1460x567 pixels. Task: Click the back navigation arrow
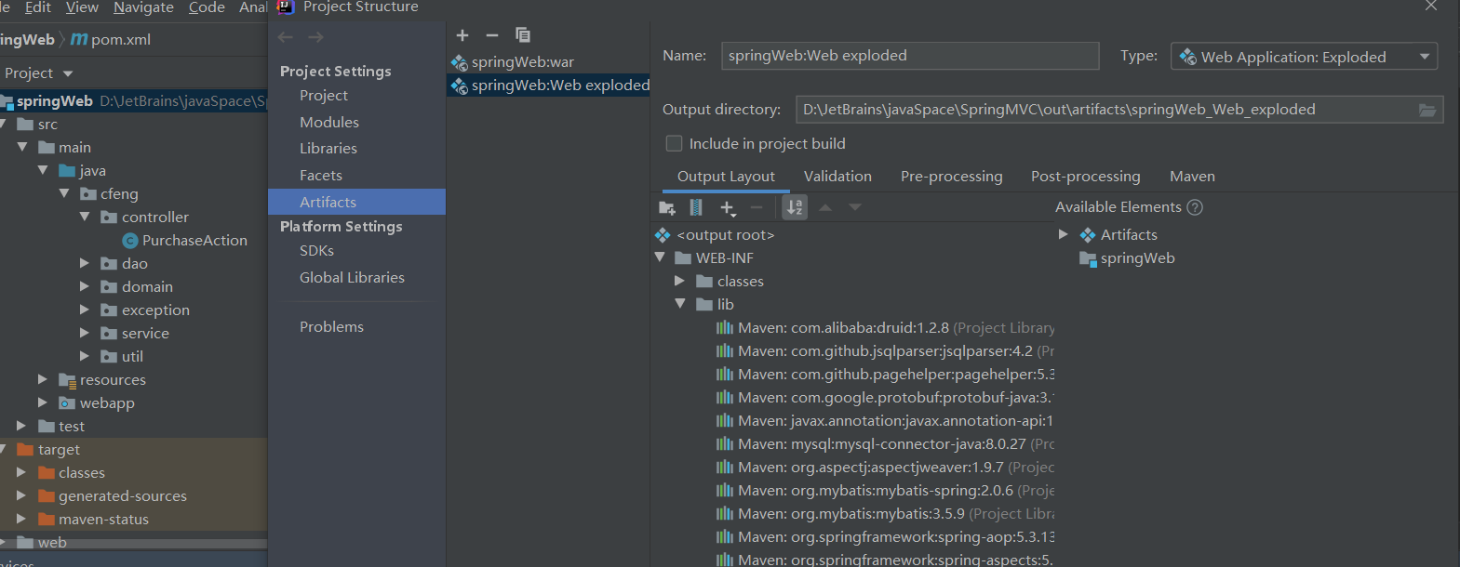click(286, 37)
